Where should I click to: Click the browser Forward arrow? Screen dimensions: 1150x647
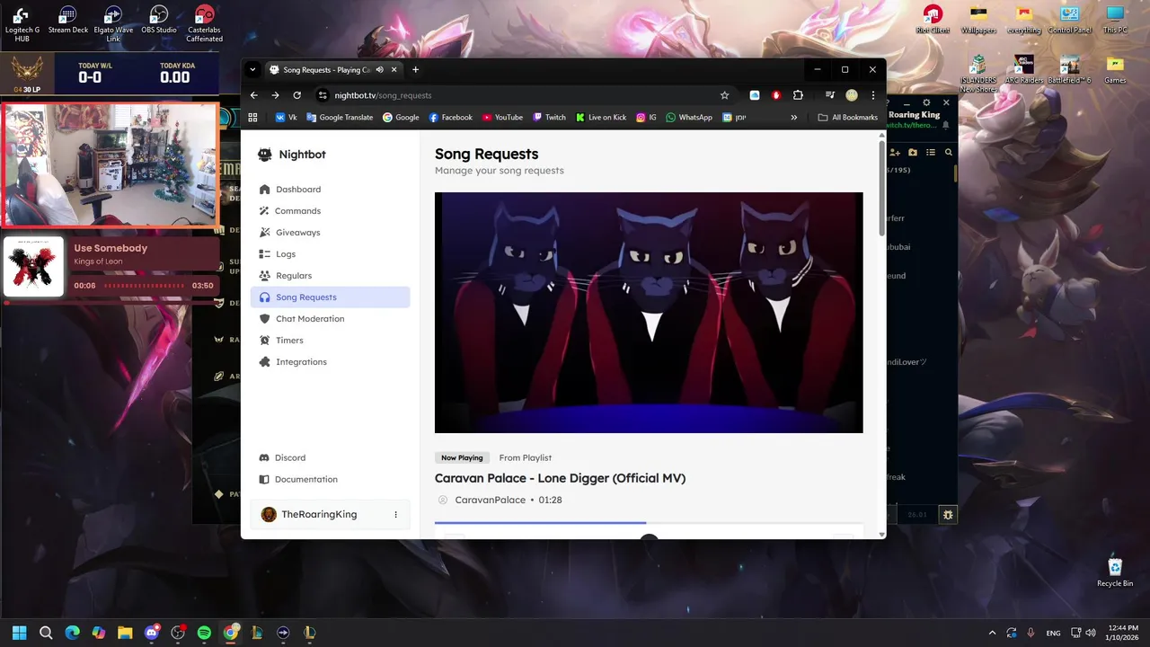pos(275,95)
